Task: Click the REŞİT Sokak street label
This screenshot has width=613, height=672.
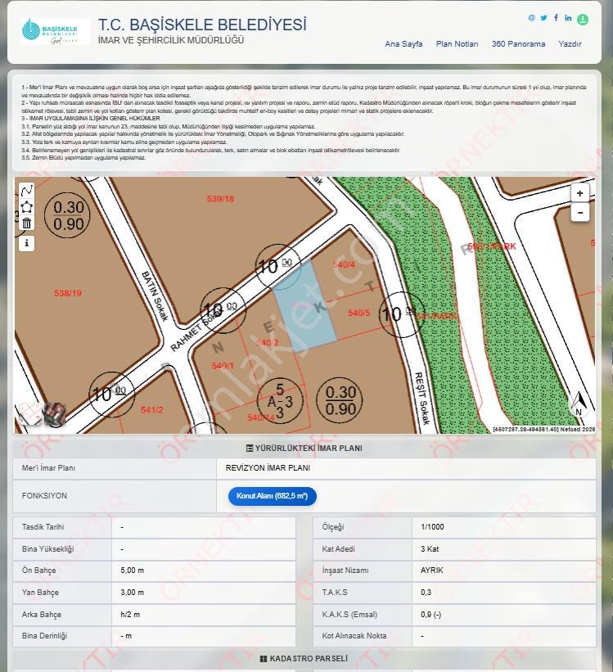Action: (421, 398)
